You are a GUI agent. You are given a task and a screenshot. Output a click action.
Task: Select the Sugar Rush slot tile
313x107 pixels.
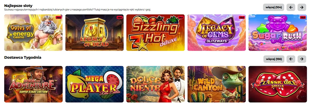click(278, 33)
